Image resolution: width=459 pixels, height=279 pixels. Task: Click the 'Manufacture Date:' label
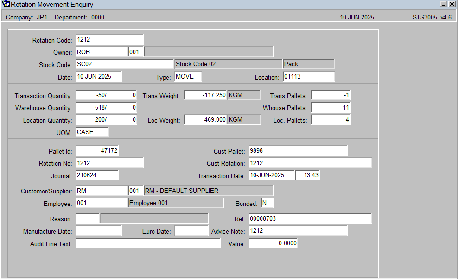click(47, 232)
